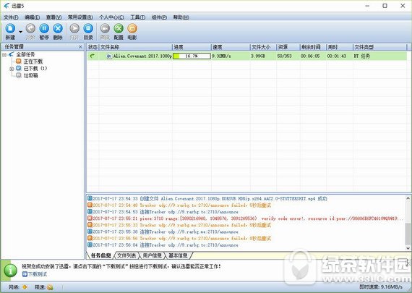Click the 00:06:05 remaining time cell

point(310,56)
